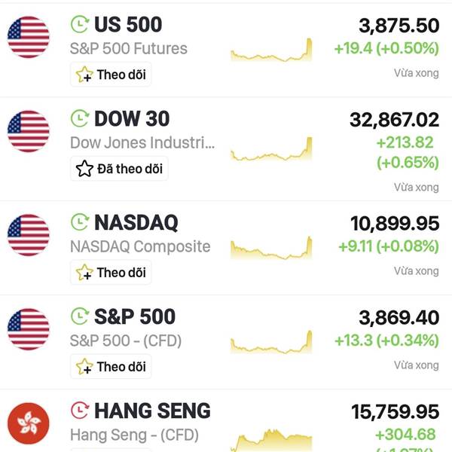Click green clock icon beside NASDAQ title
Image resolution: width=452 pixels, height=452 pixels.
80,222
